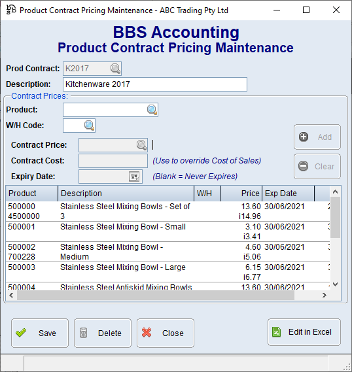Click the Clear button
Viewport: 352px width, 372px height.
(317, 166)
